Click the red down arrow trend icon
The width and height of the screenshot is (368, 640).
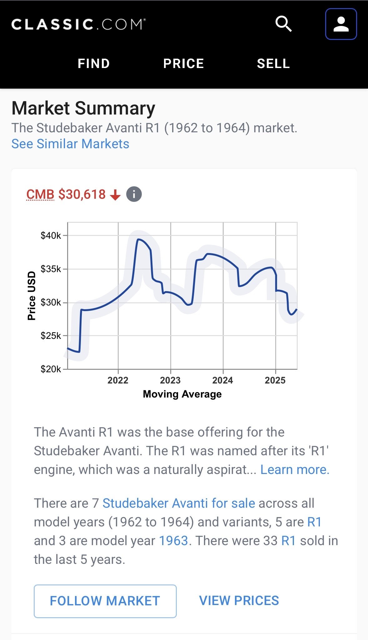click(x=115, y=195)
